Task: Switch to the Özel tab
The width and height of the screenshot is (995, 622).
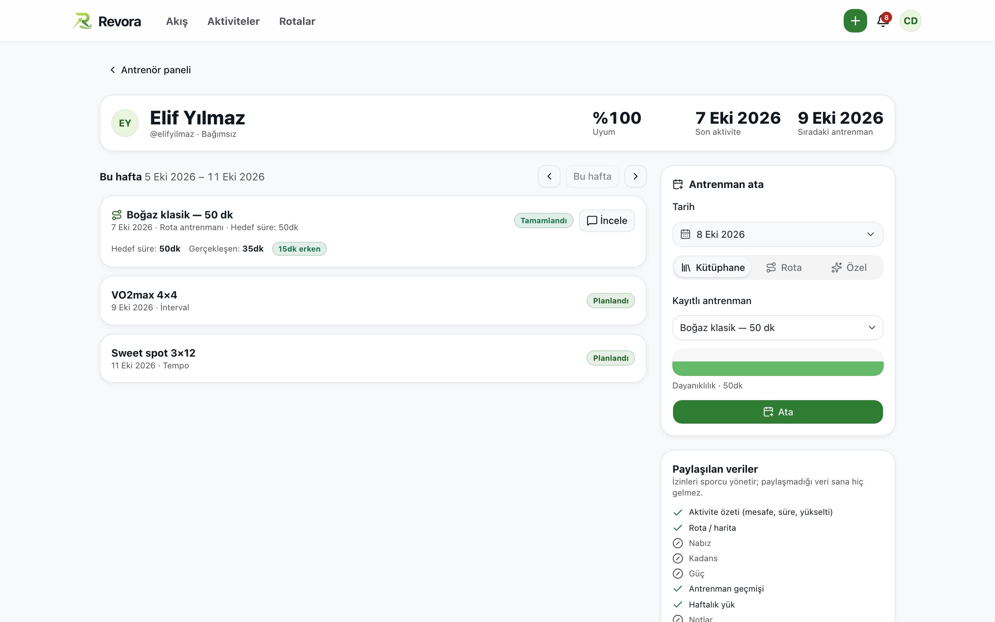Action: point(849,268)
